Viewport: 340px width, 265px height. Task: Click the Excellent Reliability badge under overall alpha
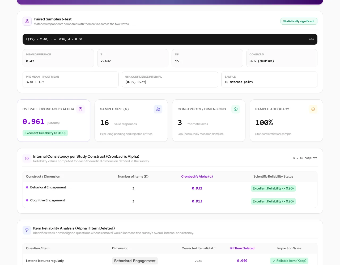pyautogui.click(x=45, y=133)
